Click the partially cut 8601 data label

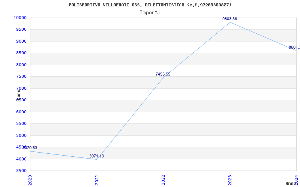click(x=294, y=47)
